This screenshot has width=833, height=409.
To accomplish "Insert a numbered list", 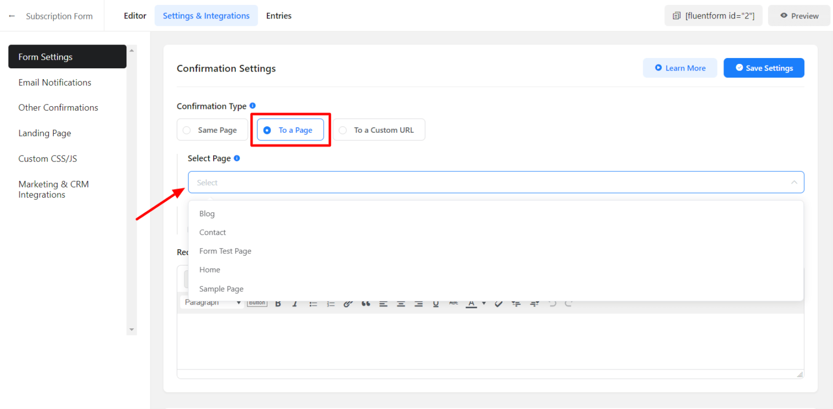I will (331, 302).
